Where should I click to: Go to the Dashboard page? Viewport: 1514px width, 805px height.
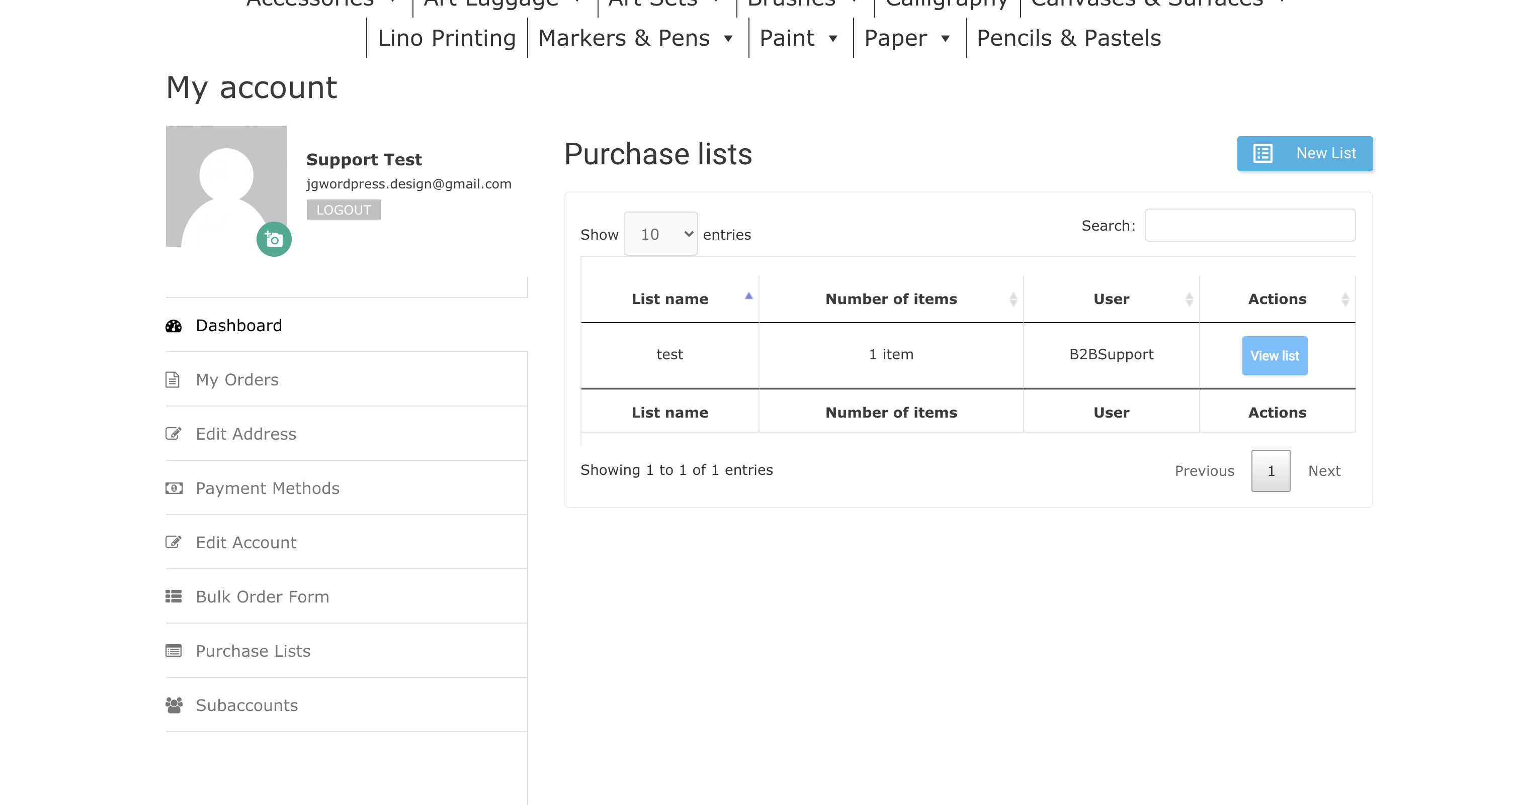[x=238, y=325]
